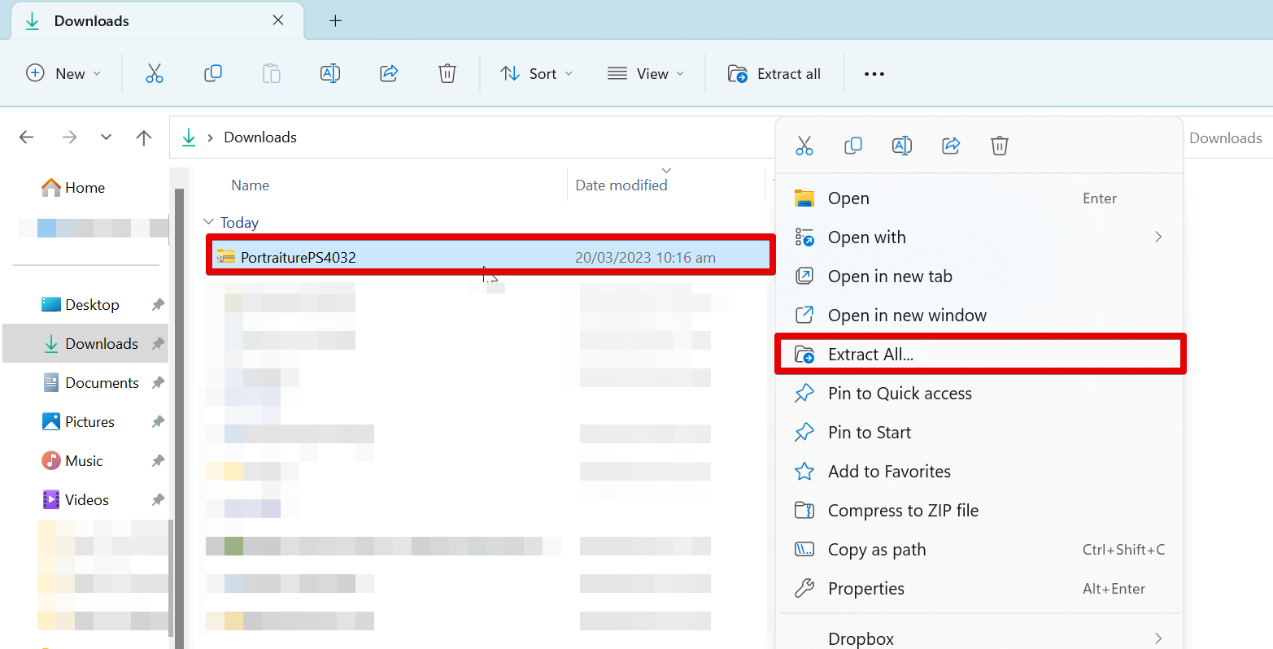Image resolution: width=1273 pixels, height=649 pixels.
Task: Expand the View options dropdown
Action: 646,74
